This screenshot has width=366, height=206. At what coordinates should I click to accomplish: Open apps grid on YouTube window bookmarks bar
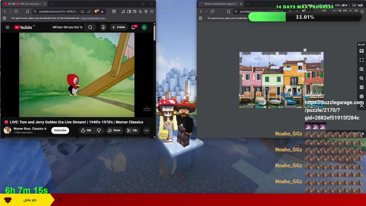[4, 18]
